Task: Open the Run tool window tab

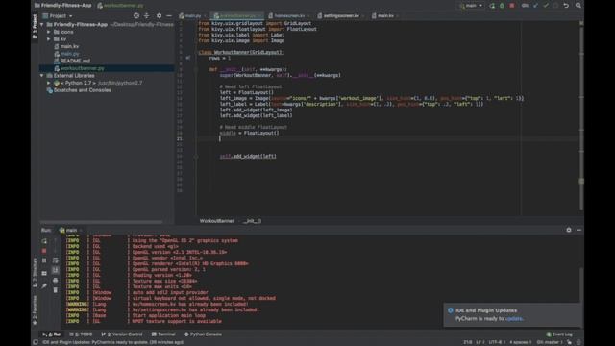Action: [52, 334]
